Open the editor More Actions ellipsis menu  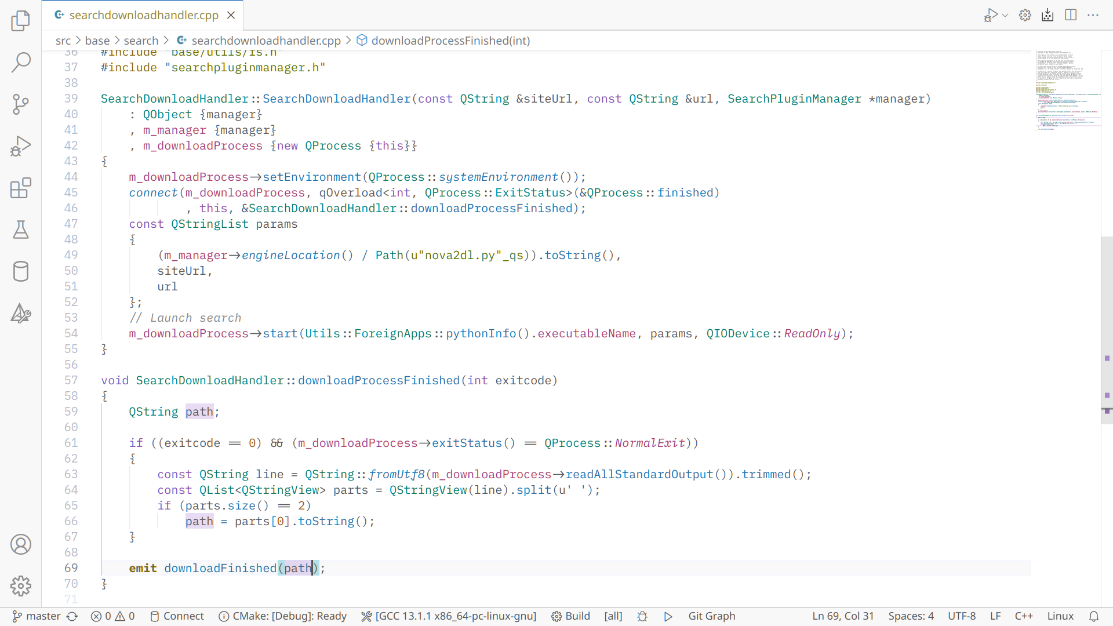pyautogui.click(x=1093, y=15)
